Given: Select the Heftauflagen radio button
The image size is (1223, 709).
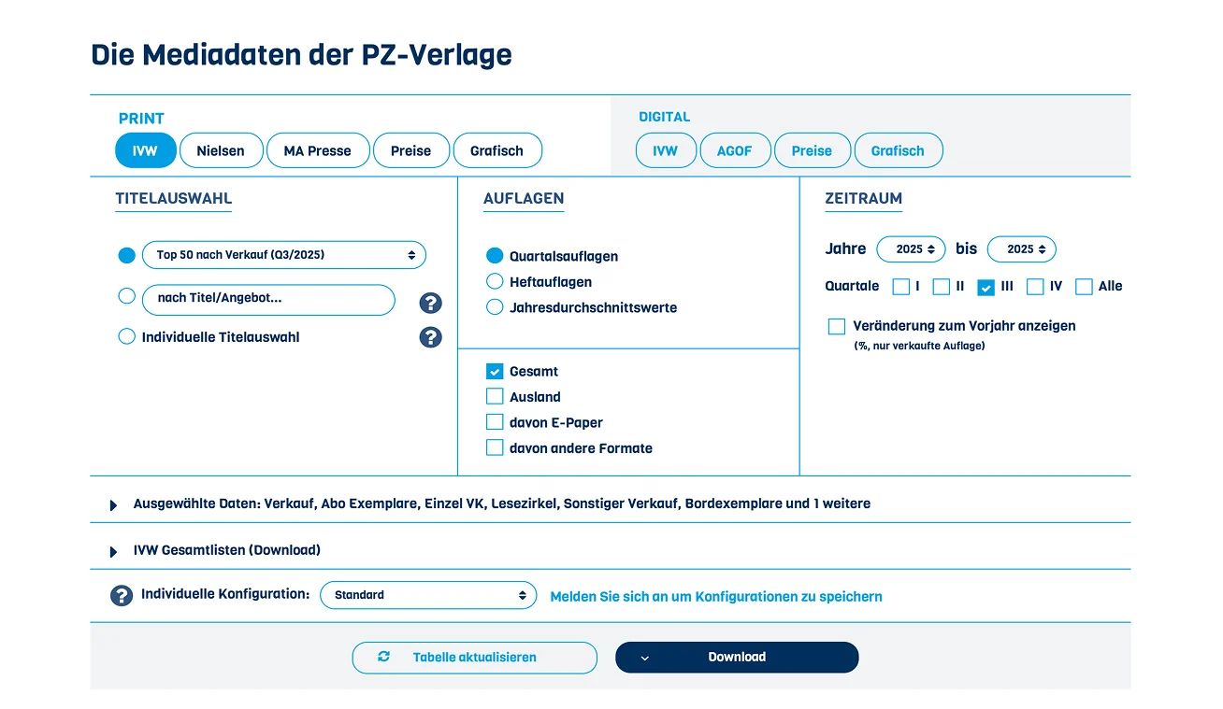Looking at the screenshot, I should [x=495, y=281].
